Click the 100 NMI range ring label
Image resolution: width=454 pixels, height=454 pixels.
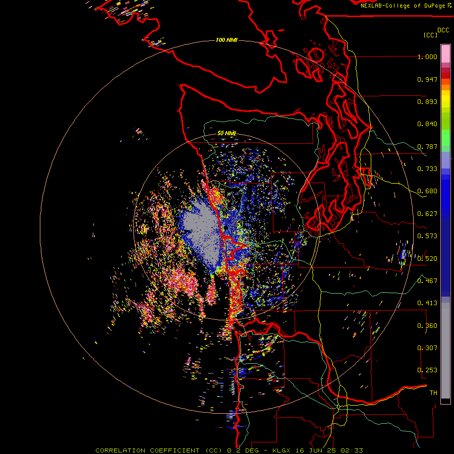click(226, 40)
